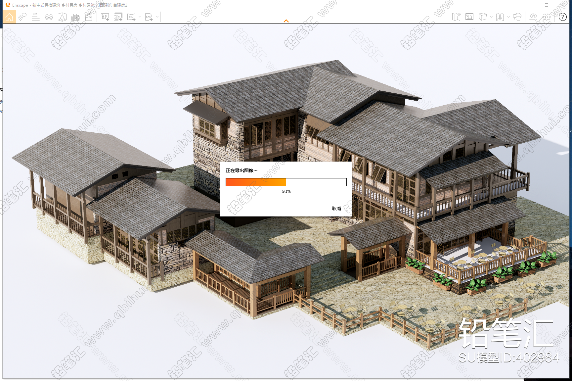This screenshot has width=572, height=381.
Task: Toggle the mini map icon
Action: click(456, 17)
